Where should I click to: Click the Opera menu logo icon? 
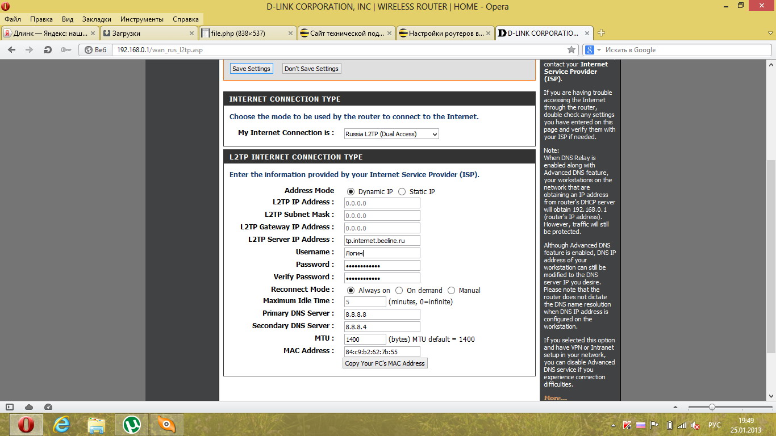pyautogui.click(x=8, y=7)
